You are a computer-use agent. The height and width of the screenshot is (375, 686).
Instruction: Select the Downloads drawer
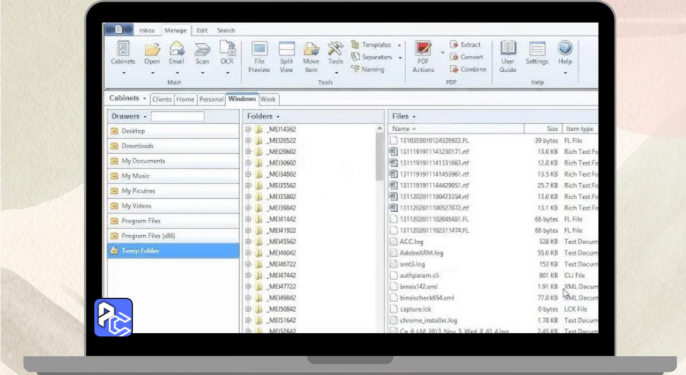coord(137,146)
